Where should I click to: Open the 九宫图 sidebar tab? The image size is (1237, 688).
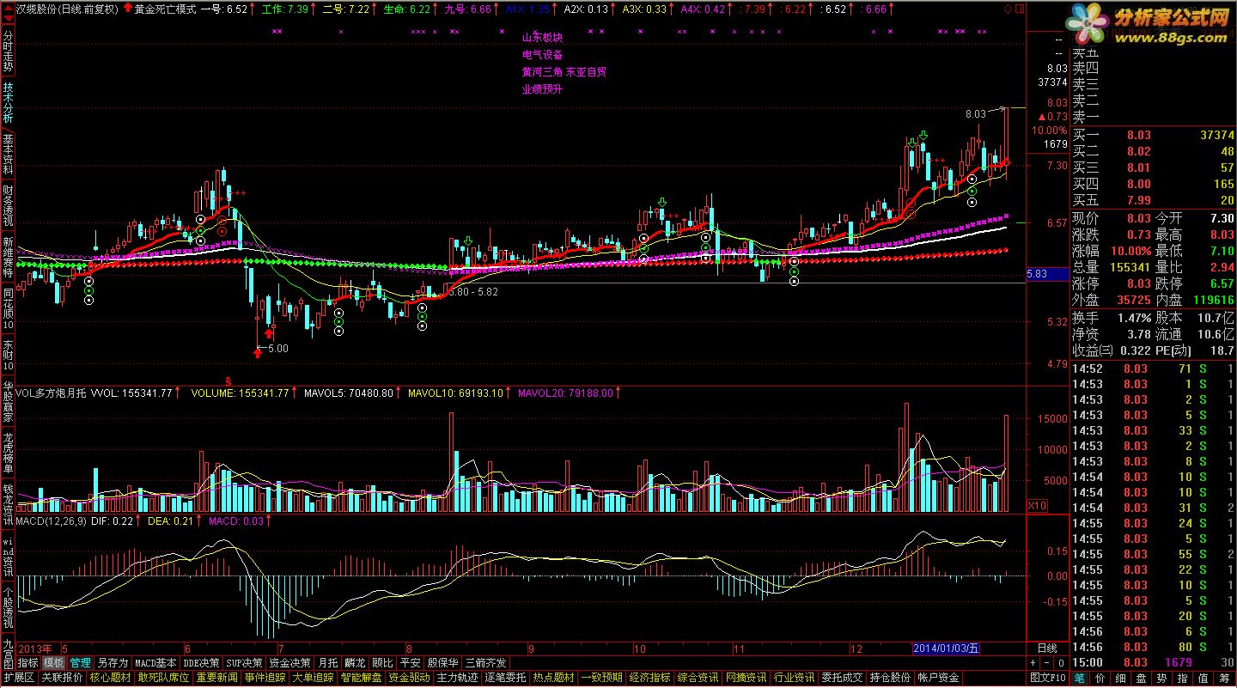pos(8,654)
